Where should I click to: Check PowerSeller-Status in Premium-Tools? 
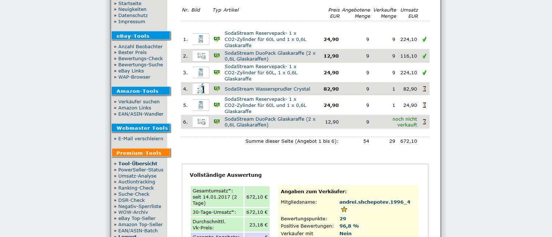[141, 170]
